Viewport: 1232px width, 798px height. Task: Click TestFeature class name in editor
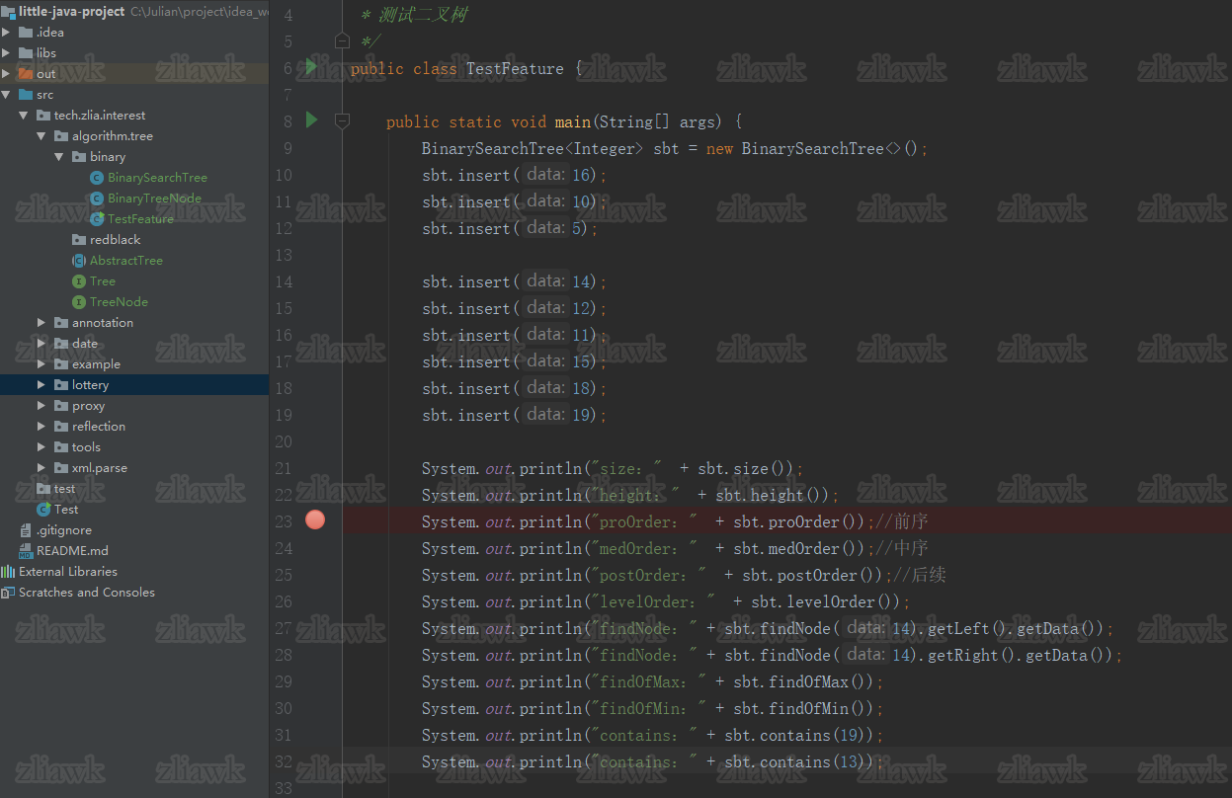pyautogui.click(x=515, y=68)
